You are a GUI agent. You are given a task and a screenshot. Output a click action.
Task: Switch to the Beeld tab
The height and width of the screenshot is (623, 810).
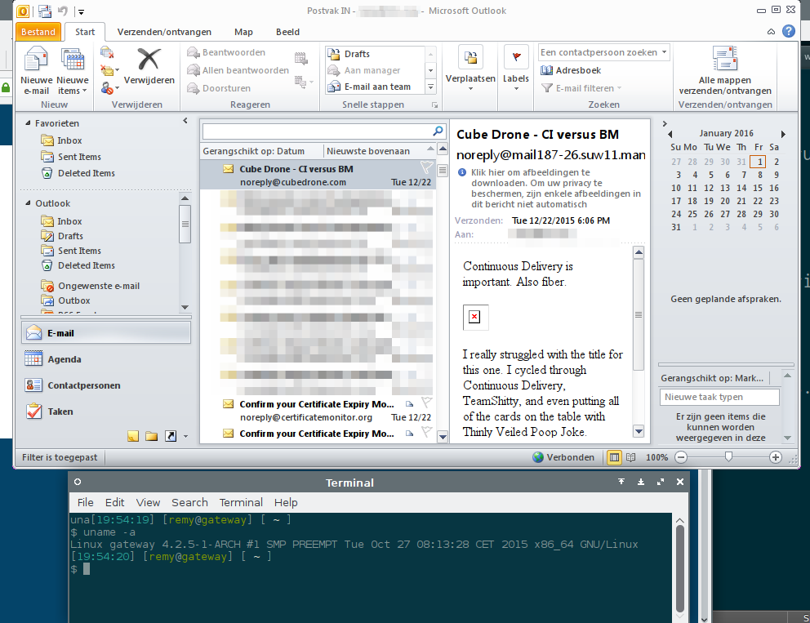[x=287, y=32]
